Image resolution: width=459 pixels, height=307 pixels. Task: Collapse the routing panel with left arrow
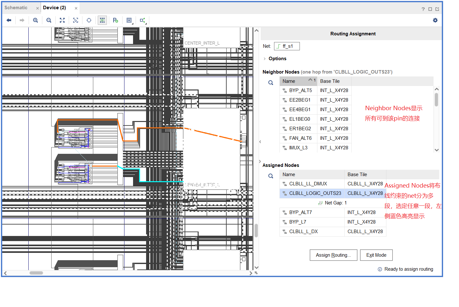point(260,142)
